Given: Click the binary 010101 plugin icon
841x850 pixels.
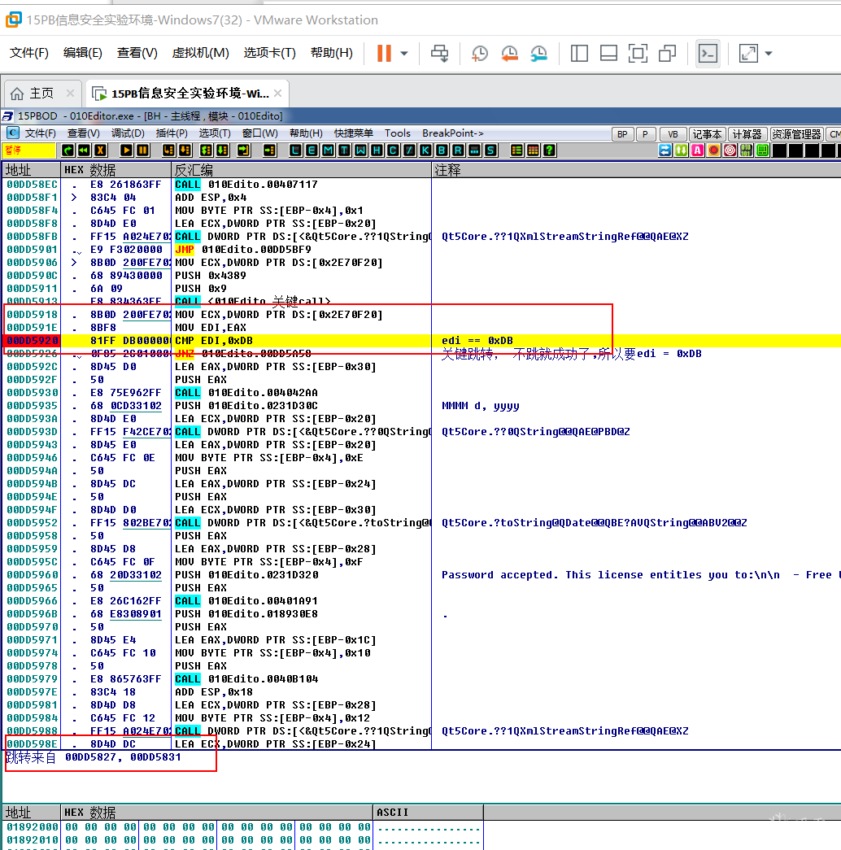Looking at the screenshot, I should [x=746, y=150].
